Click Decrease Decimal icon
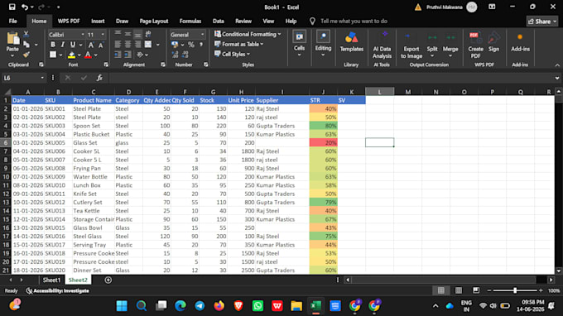563x316 pixels. pos(185,55)
